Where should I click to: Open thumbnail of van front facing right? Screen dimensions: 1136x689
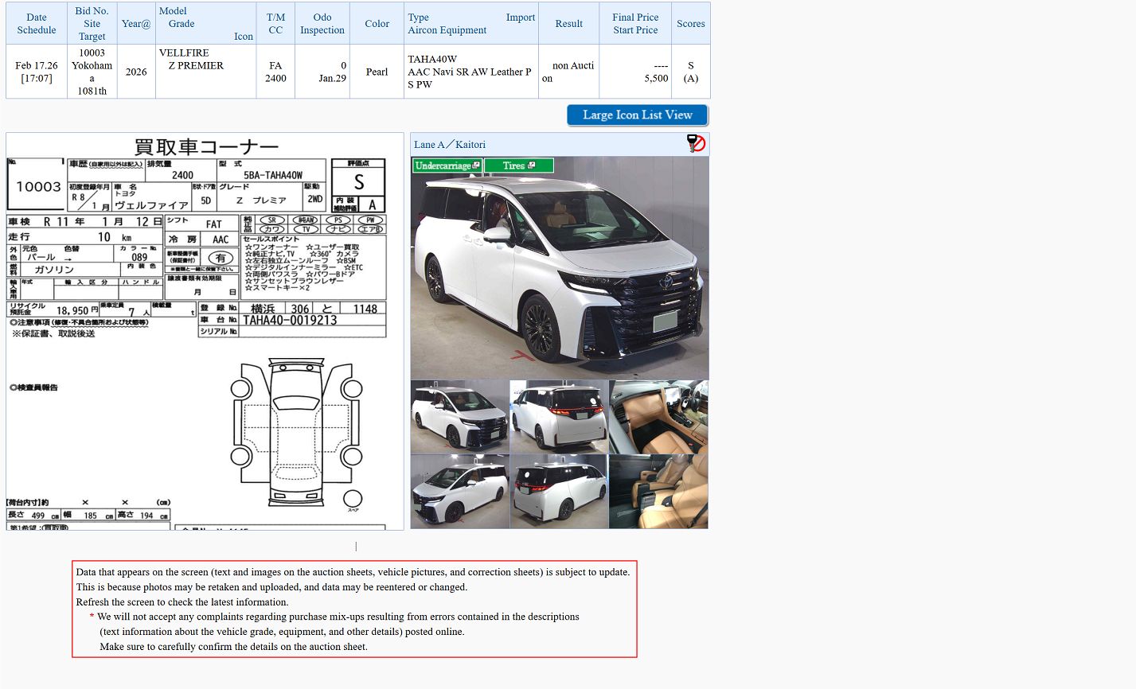(460, 416)
